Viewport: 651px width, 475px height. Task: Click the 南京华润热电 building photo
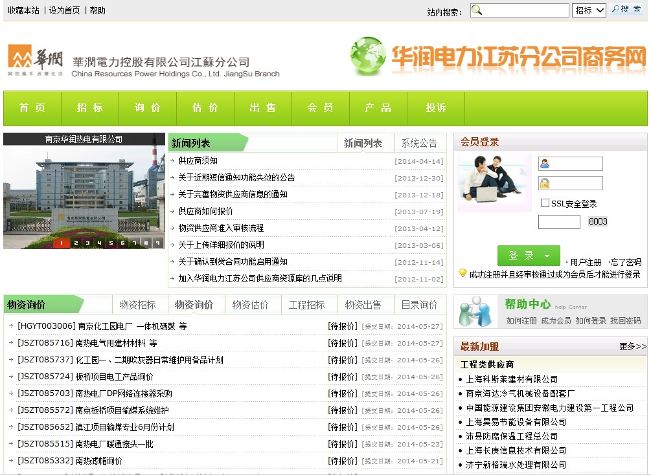pos(84,192)
